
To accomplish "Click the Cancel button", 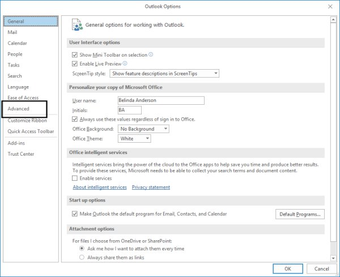I will [x=321, y=269].
